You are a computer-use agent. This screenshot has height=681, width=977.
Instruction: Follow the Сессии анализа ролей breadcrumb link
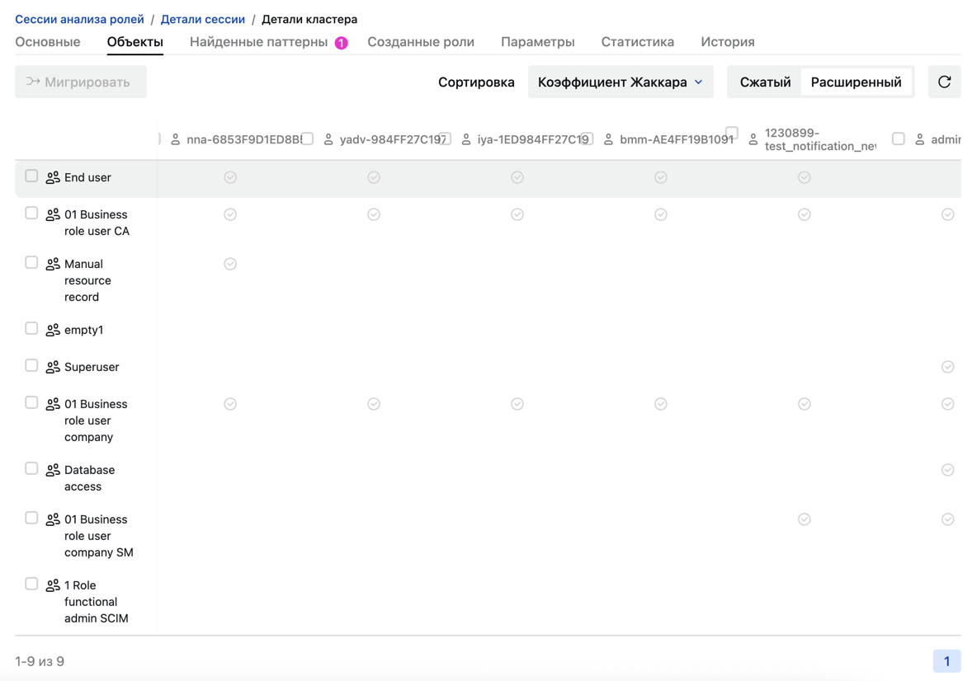coord(80,19)
